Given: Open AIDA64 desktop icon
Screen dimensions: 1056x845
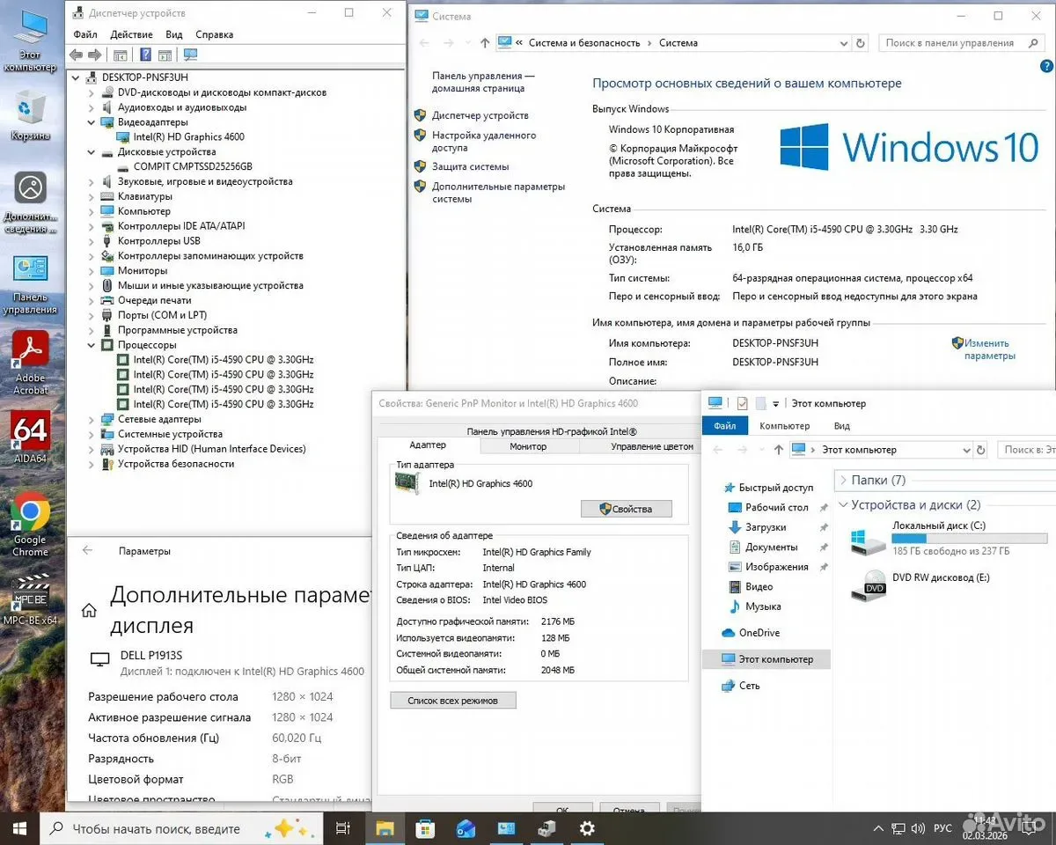Looking at the screenshot, I should tap(31, 437).
